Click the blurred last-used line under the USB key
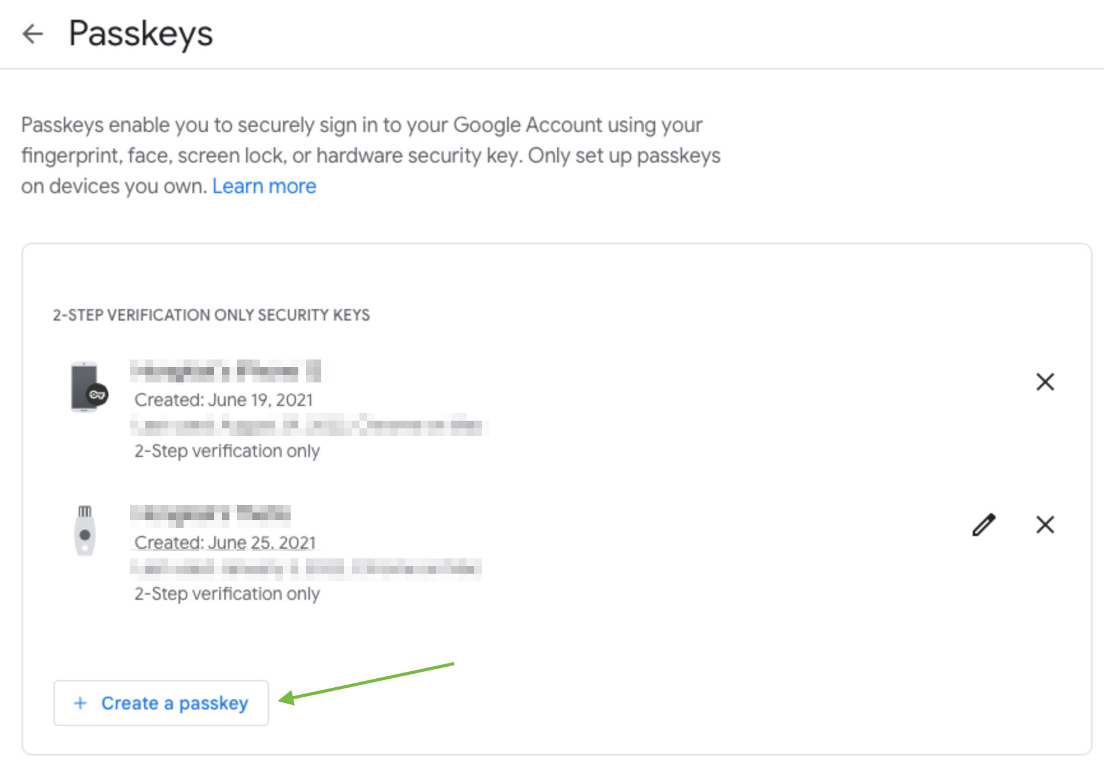1104x770 pixels. pos(305,568)
